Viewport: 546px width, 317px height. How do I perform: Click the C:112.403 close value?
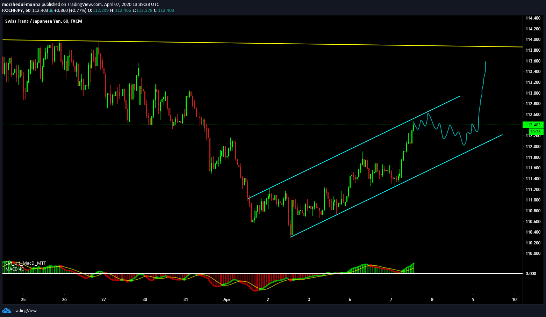[x=164, y=10]
